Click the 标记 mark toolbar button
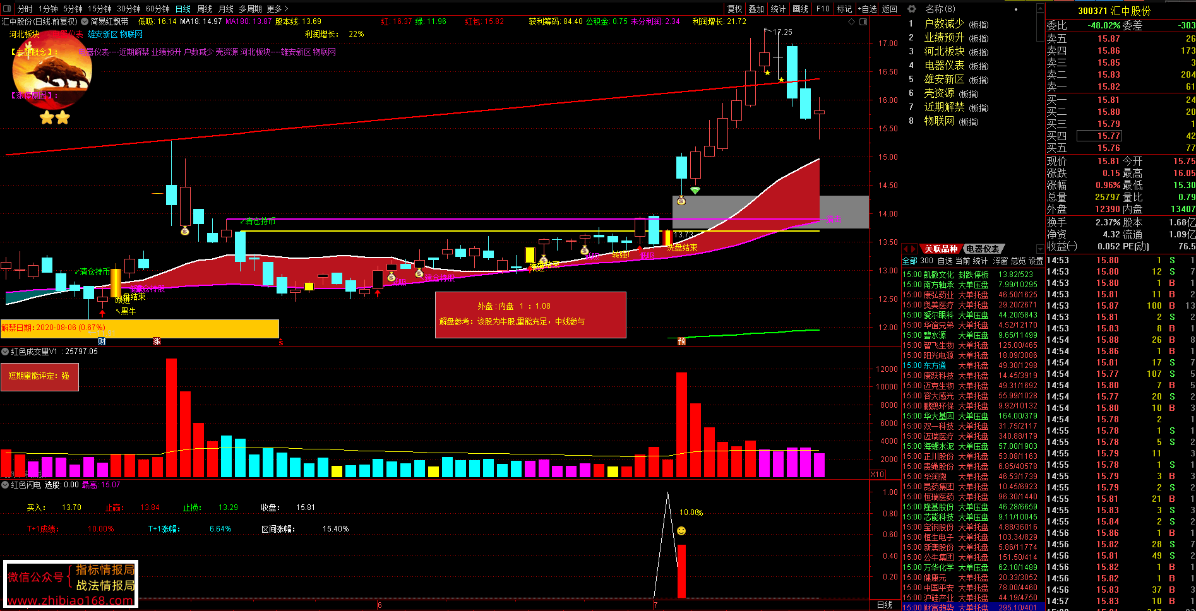The image size is (1196, 611). (x=844, y=9)
